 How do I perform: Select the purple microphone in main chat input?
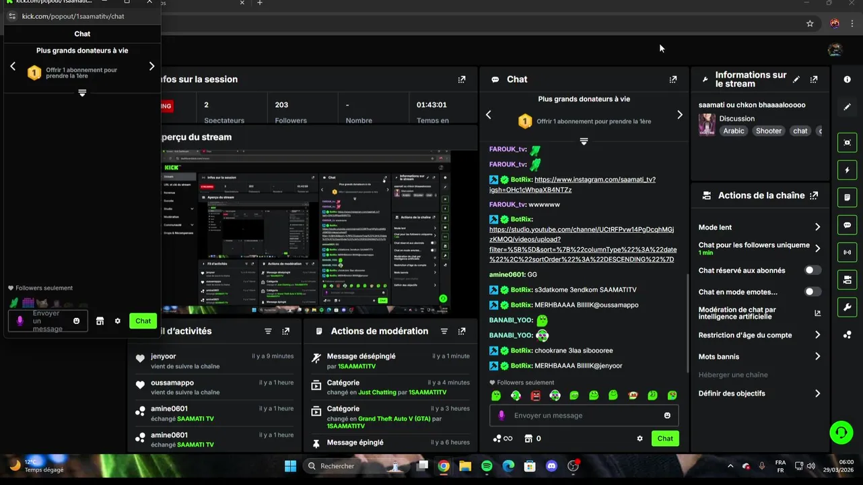[502, 416]
